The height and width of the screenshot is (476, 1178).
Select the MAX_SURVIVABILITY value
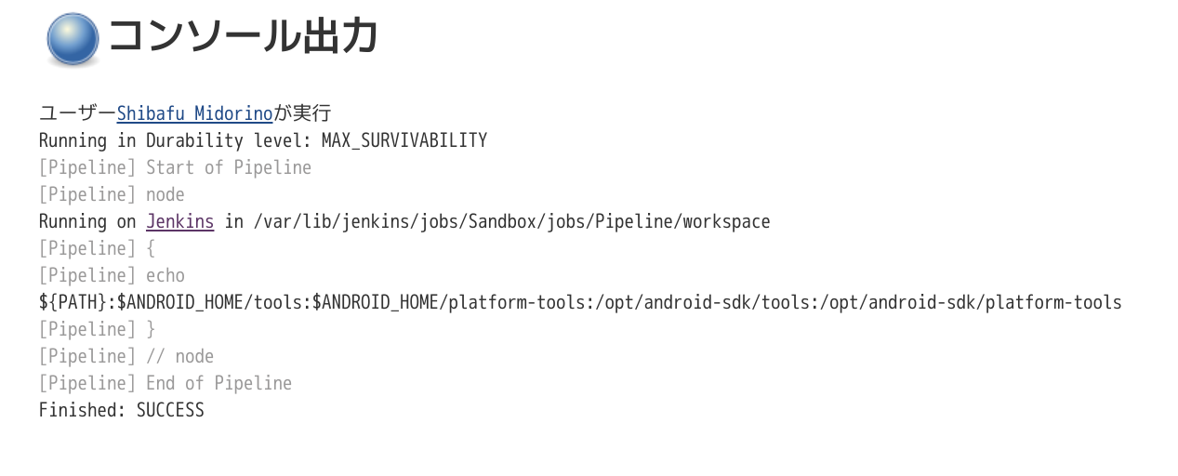tap(404, 140)
